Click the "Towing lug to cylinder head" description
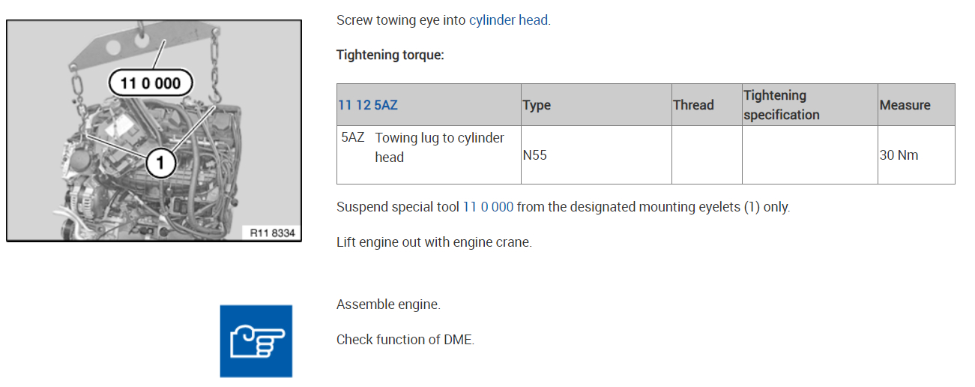The height and width of the screenshot is (387, 975). pos(439,147)
